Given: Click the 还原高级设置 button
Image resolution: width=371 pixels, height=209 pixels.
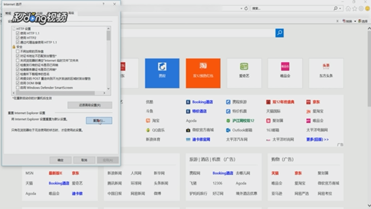Looking at the screenshot, I should [90, 105].
